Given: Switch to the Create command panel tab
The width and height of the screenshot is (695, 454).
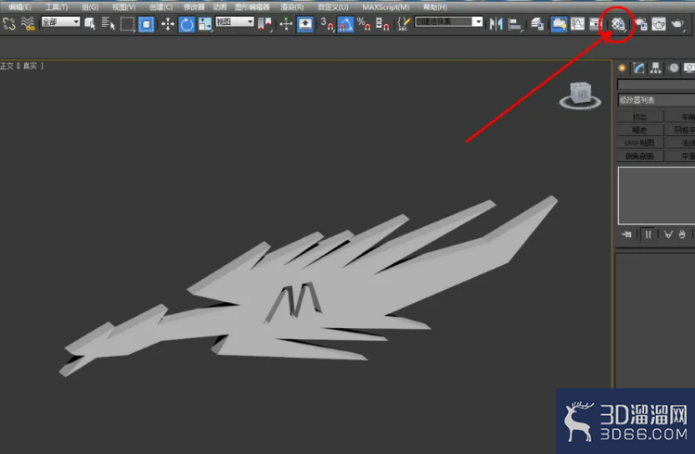Looking at the screenshot, I should 622,68.
